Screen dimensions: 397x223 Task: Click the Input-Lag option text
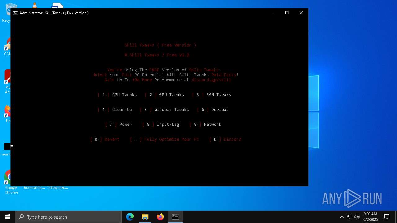point(168,125)
